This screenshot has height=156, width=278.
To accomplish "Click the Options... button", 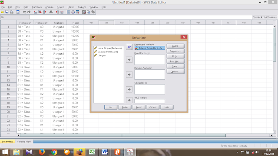I will pos(175,71).
